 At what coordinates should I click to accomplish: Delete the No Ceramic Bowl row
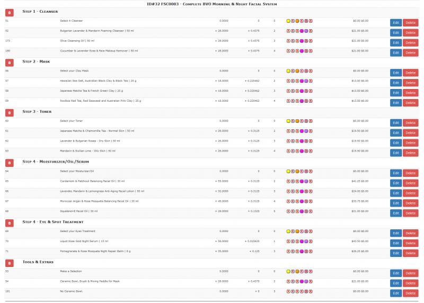pos(410,293)
